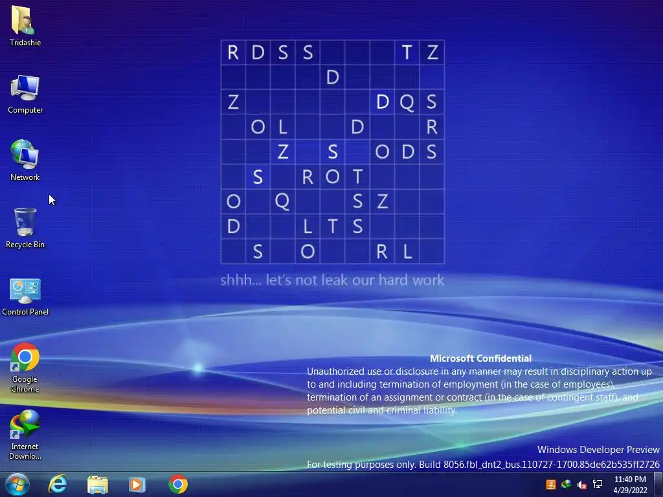The width and height of the screenshot is (663, 497).
Task: Click the 'Windows Developer Preview' watermark text
Action: (598, 449)
